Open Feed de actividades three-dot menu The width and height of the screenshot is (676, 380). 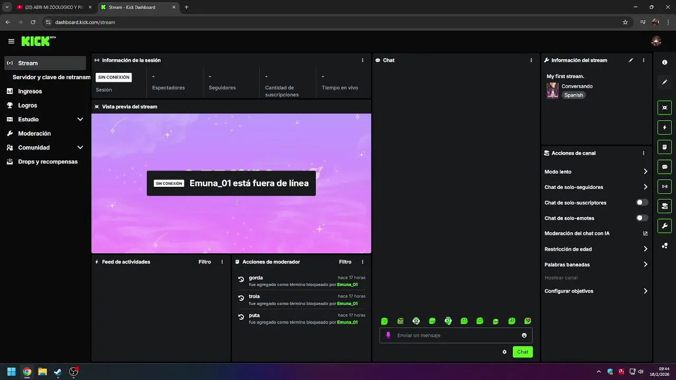click(x=222, y=262)
